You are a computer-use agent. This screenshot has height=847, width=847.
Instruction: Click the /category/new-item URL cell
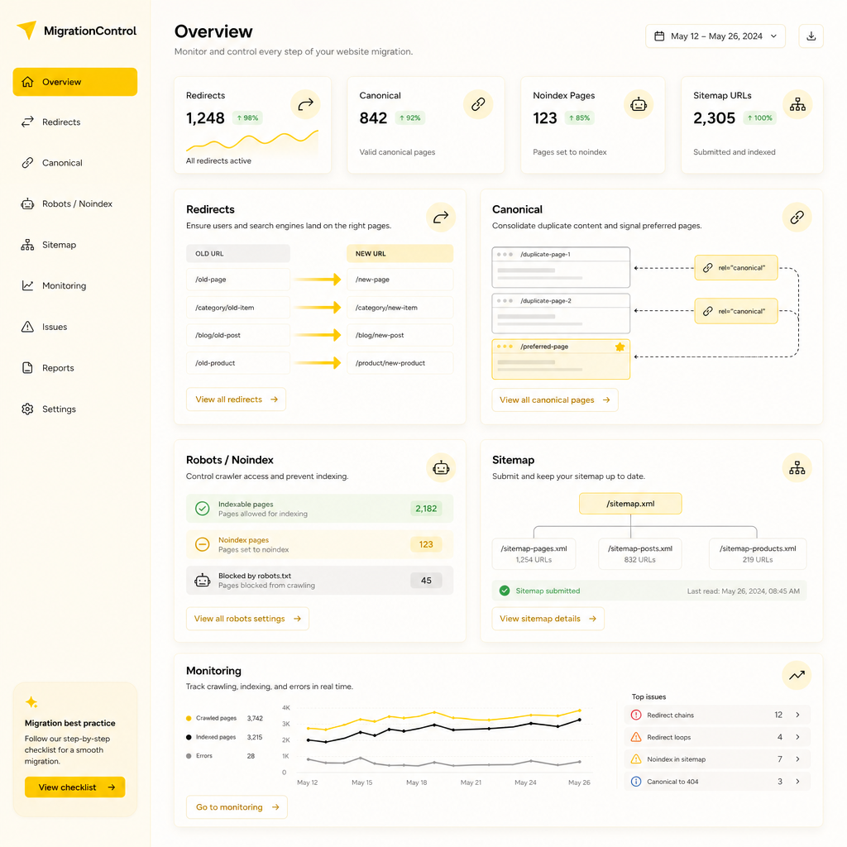point(400,308)
